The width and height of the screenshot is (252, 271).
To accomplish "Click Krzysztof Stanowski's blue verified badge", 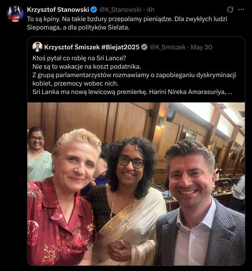I will [94, 10].
